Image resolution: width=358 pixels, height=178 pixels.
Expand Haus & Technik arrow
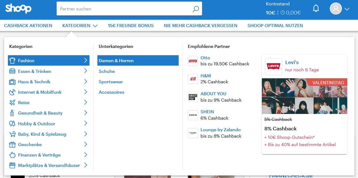point(86,81)
